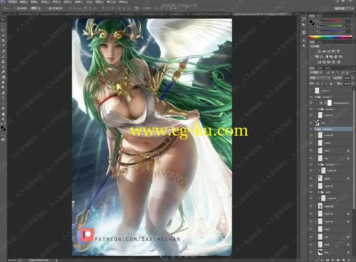Show the hidden Layer 1

(x=311, y=91)
